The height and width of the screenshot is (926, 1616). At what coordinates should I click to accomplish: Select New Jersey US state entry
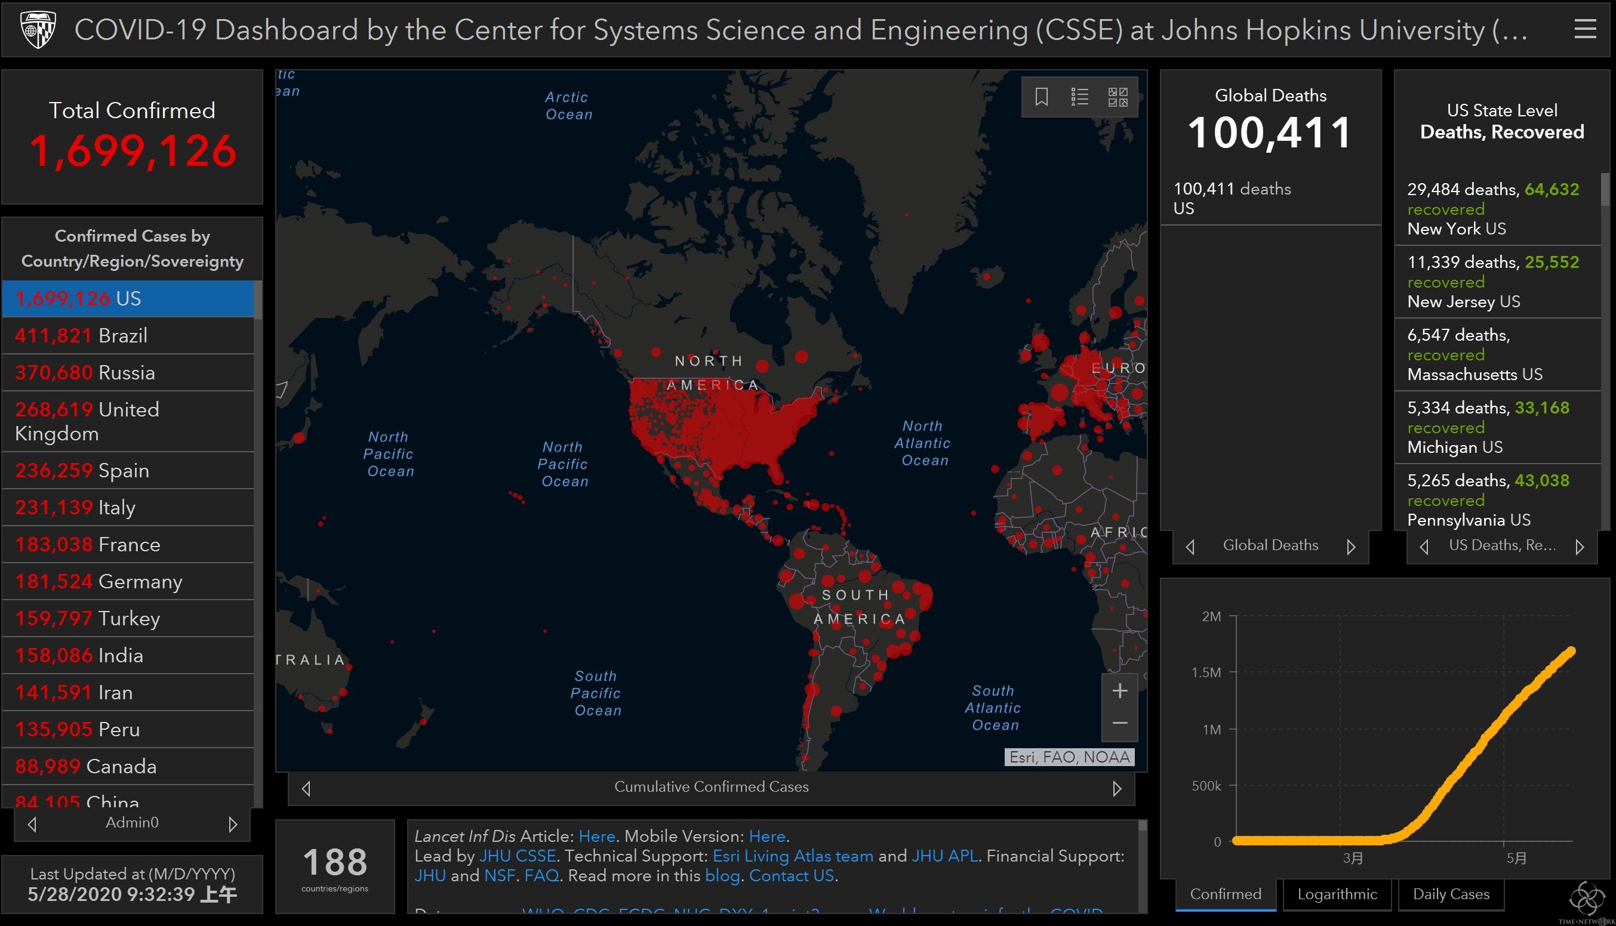point(1497,282)
